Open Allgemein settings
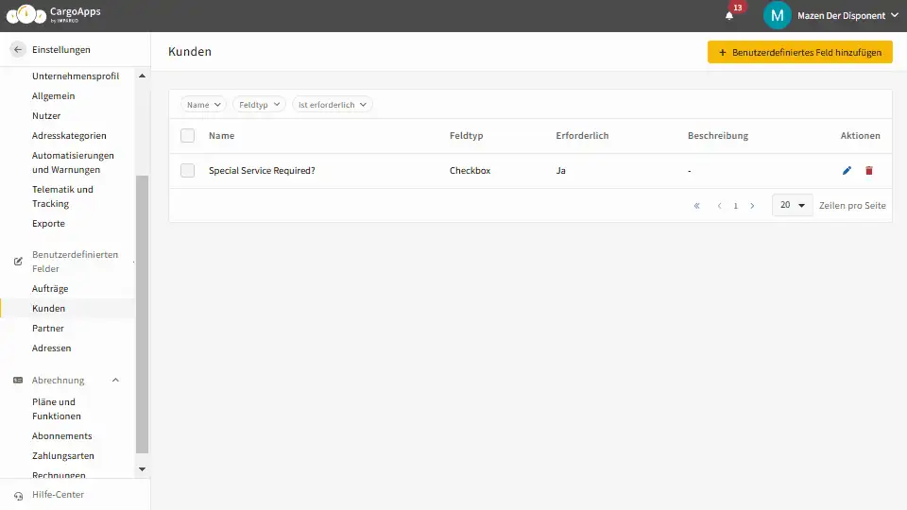This screenshot has width=907, height=510. [54, 96]
